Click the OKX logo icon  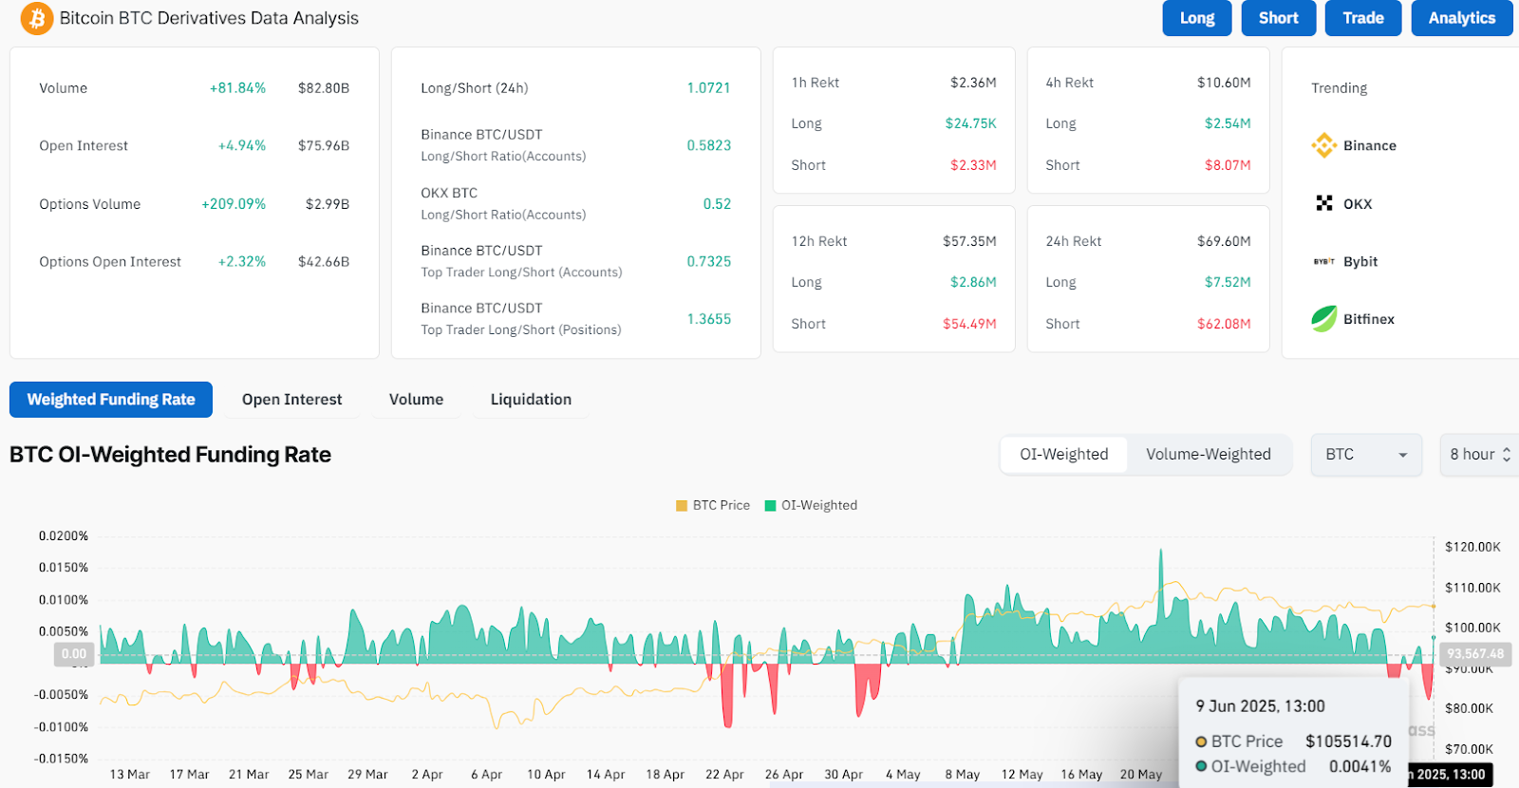coord(1324,203)
